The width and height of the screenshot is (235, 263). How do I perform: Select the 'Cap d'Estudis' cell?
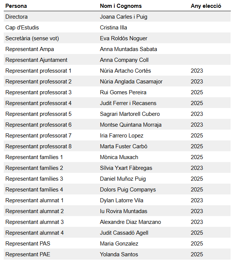[22, 28]
